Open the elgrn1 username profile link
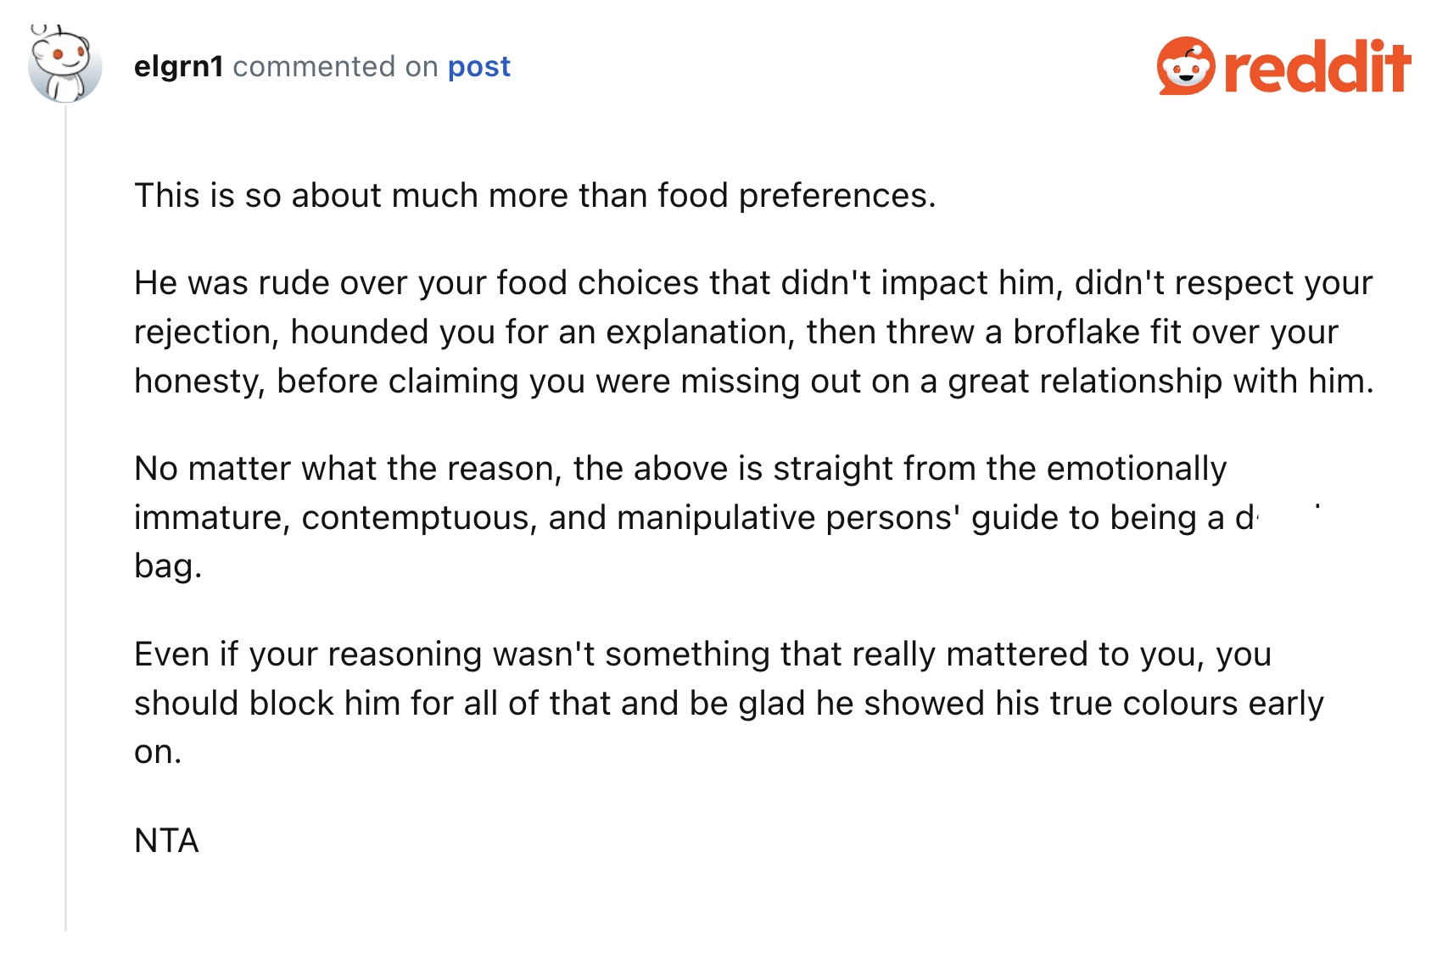The height and width of the screenshot is (969, 1437). [x=178, y=66]
